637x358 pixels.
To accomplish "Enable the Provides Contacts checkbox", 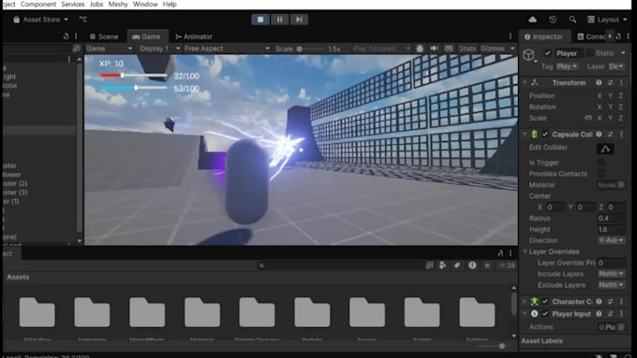I will click(x=600, y=174).
